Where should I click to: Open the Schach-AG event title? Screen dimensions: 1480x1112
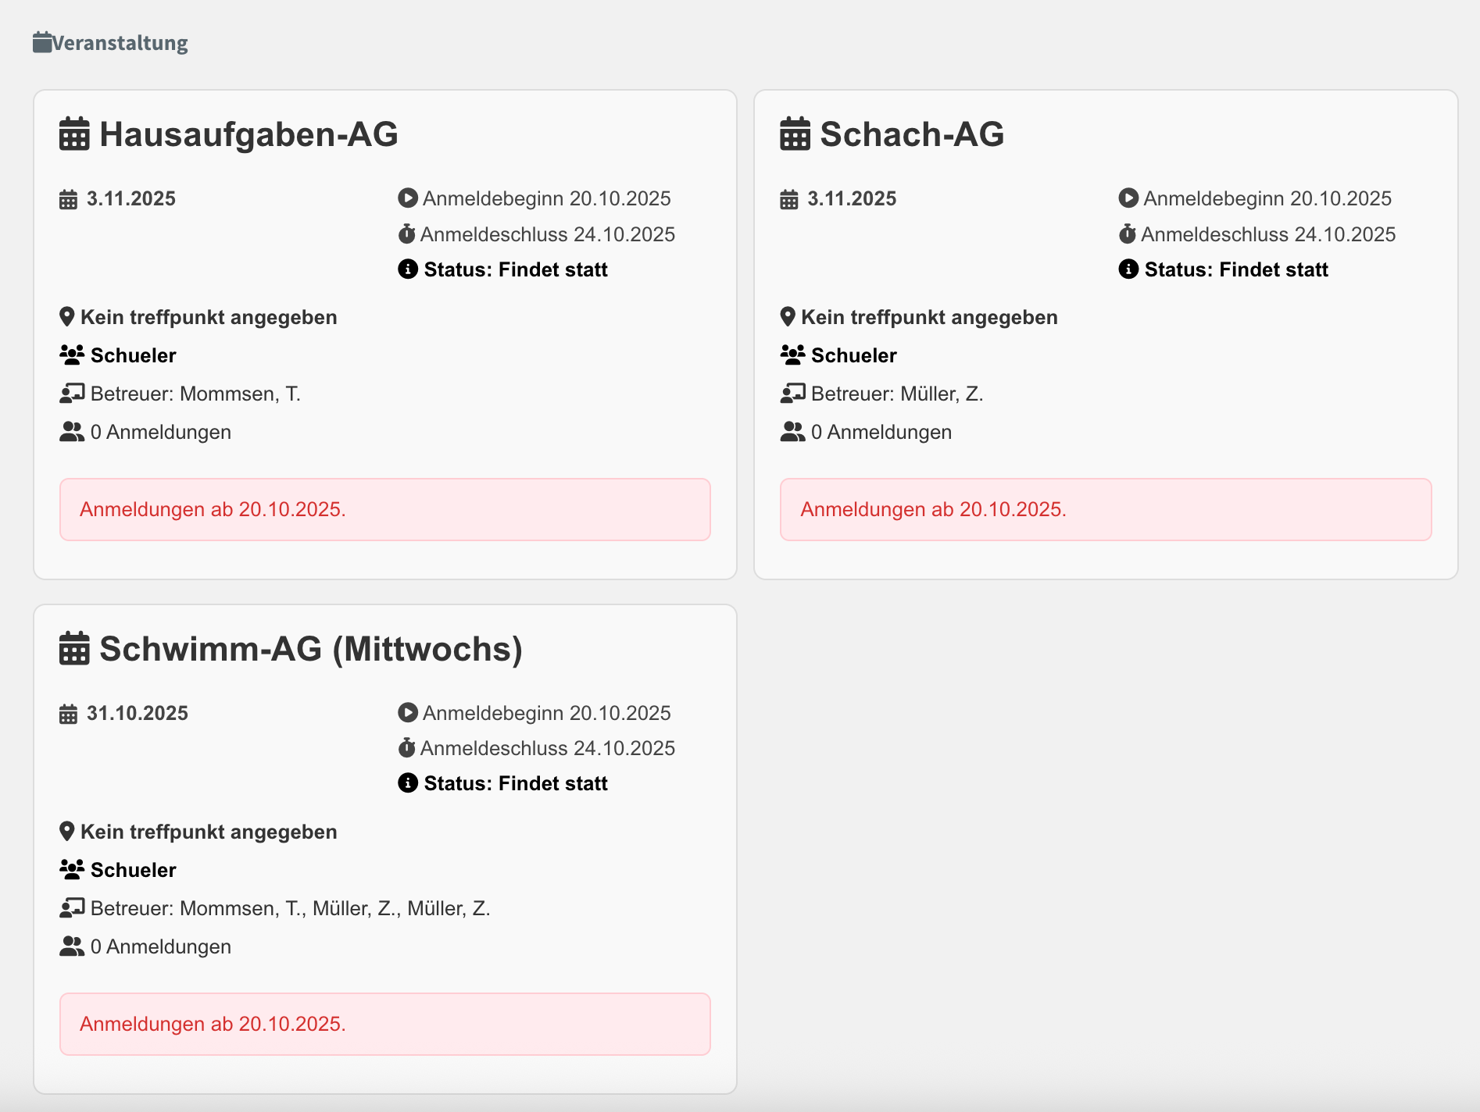[912, 134]
